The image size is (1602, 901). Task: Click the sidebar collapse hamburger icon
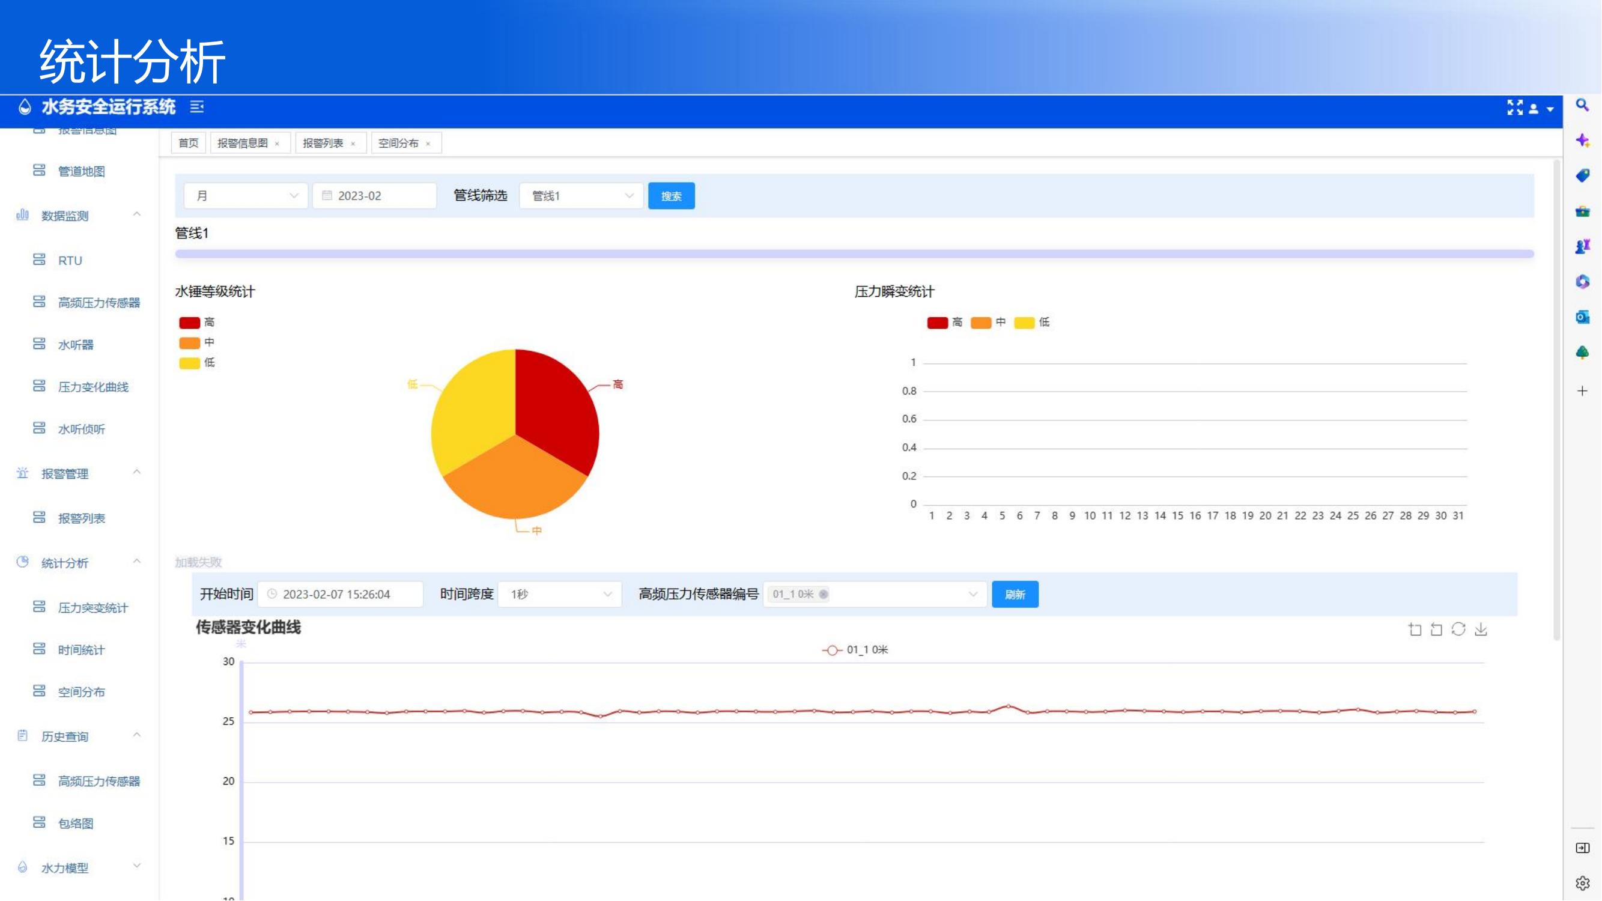(197, 107)
